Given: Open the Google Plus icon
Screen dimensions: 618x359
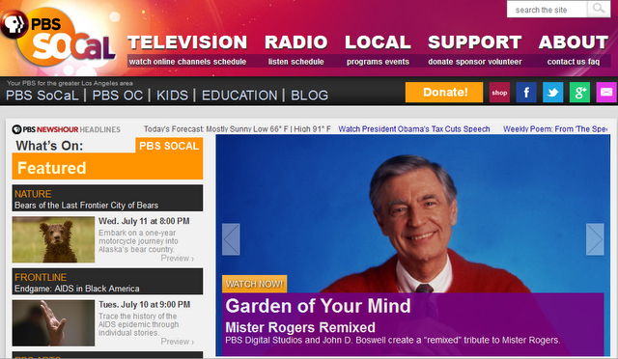Looking at the screenshot, I should pos(579,93).
